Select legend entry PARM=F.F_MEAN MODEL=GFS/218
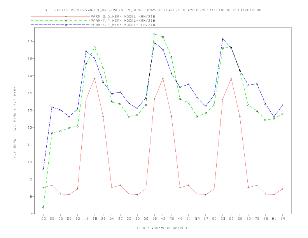The image size is (308, 238). 123,25
